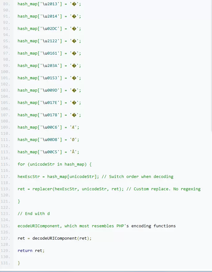
Task: Click the replacer function call on line 119
Action: (78, 189)
